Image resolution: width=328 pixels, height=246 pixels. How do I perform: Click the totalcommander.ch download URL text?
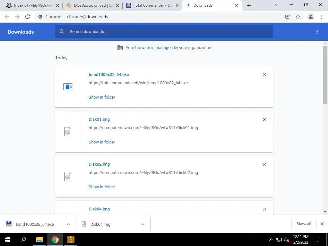click(138, 83)
